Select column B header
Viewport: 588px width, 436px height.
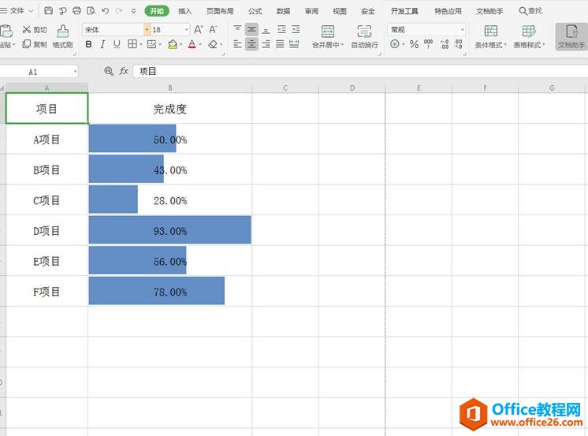click(x=170, y=88)
